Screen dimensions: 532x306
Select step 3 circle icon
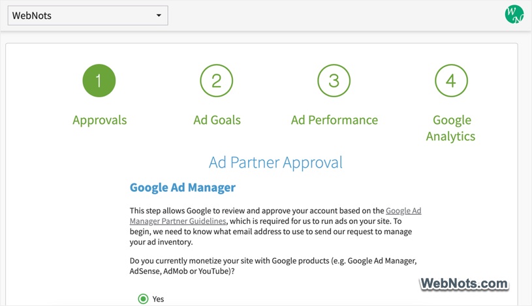point(334,81)
